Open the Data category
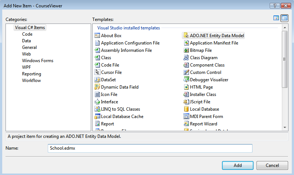 click(x=26, y=41)
